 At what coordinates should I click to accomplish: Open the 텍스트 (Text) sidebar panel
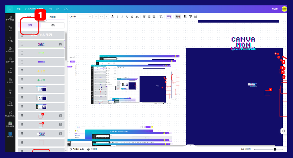click(x=10, y=39)
